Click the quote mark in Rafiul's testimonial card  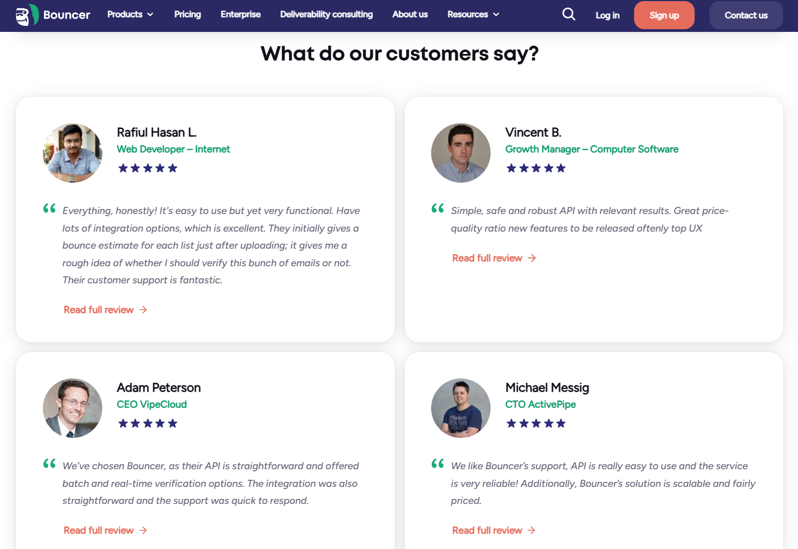49,208
